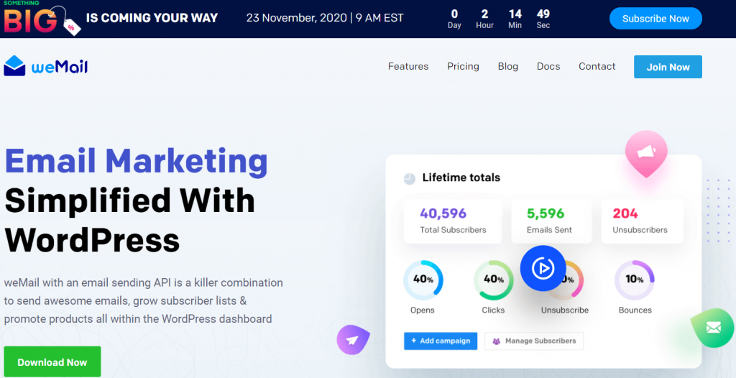This screenshot has width=736, height=378.
Task: Click the 40% Clicks progress ring
Action: point(493,280)
